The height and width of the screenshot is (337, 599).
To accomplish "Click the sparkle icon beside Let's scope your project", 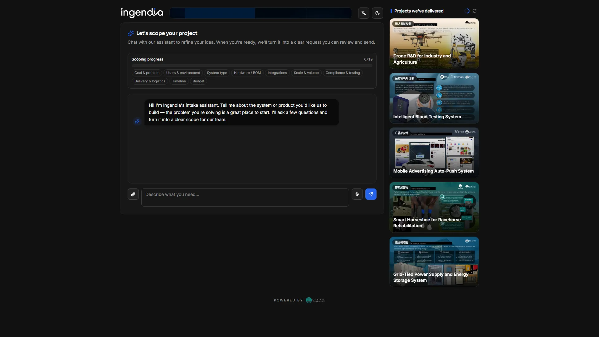I will (131, 33).
